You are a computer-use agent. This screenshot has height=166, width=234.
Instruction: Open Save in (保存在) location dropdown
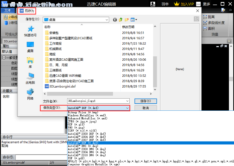76,20
